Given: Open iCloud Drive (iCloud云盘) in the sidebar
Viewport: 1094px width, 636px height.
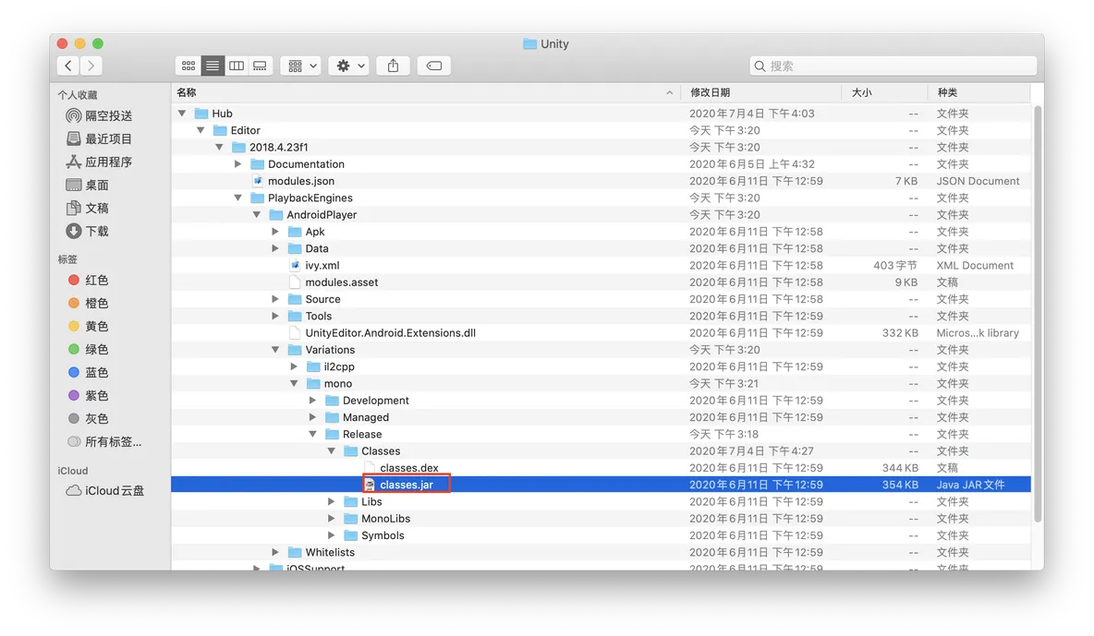Looking at the screenshot, I should point(104,491).
